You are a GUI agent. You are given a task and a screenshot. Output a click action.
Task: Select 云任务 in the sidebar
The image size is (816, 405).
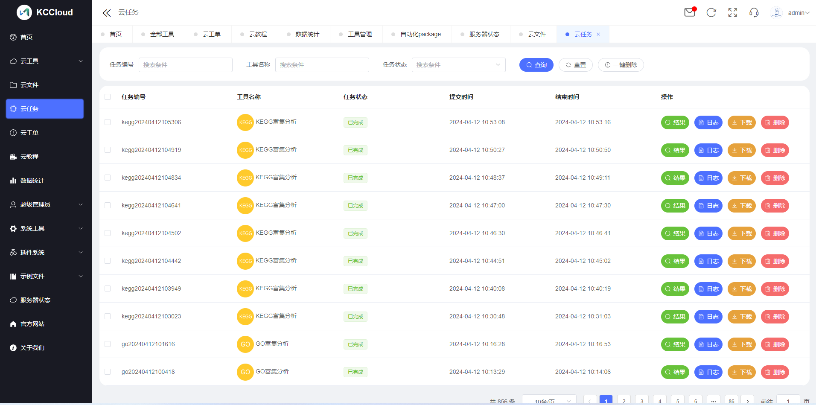pos(45,109)
